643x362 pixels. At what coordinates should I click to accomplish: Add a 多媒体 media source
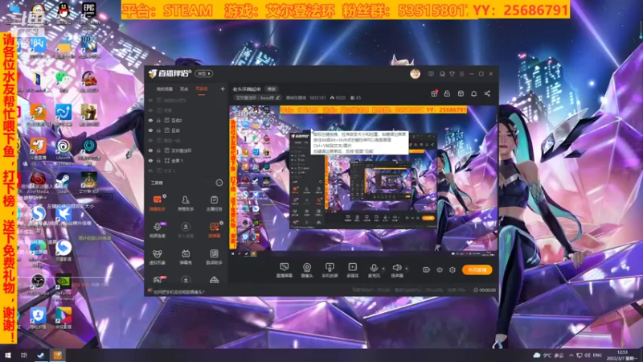[352, 270]
